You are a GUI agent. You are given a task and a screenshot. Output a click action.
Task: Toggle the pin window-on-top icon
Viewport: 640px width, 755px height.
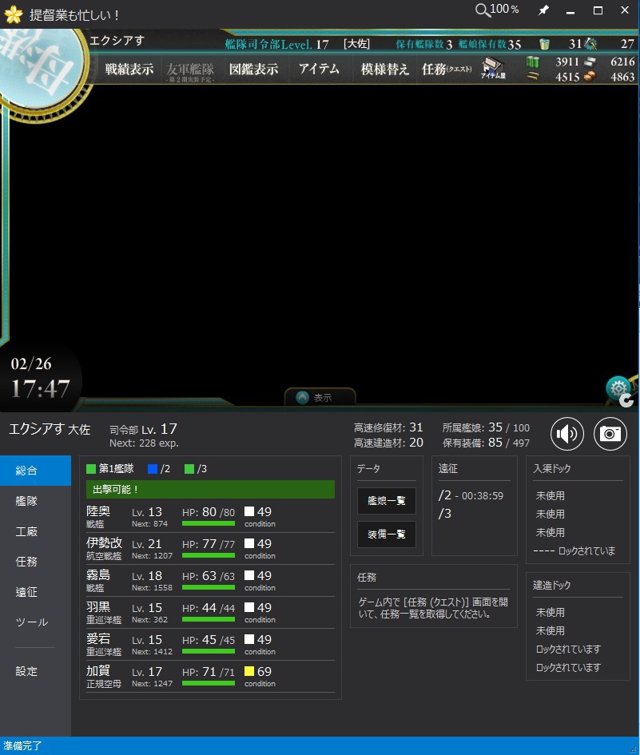point(543,10)
